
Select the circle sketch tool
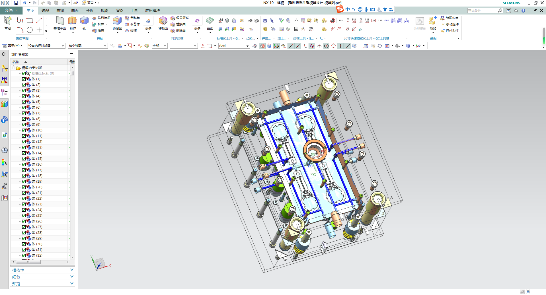(30, 30)
